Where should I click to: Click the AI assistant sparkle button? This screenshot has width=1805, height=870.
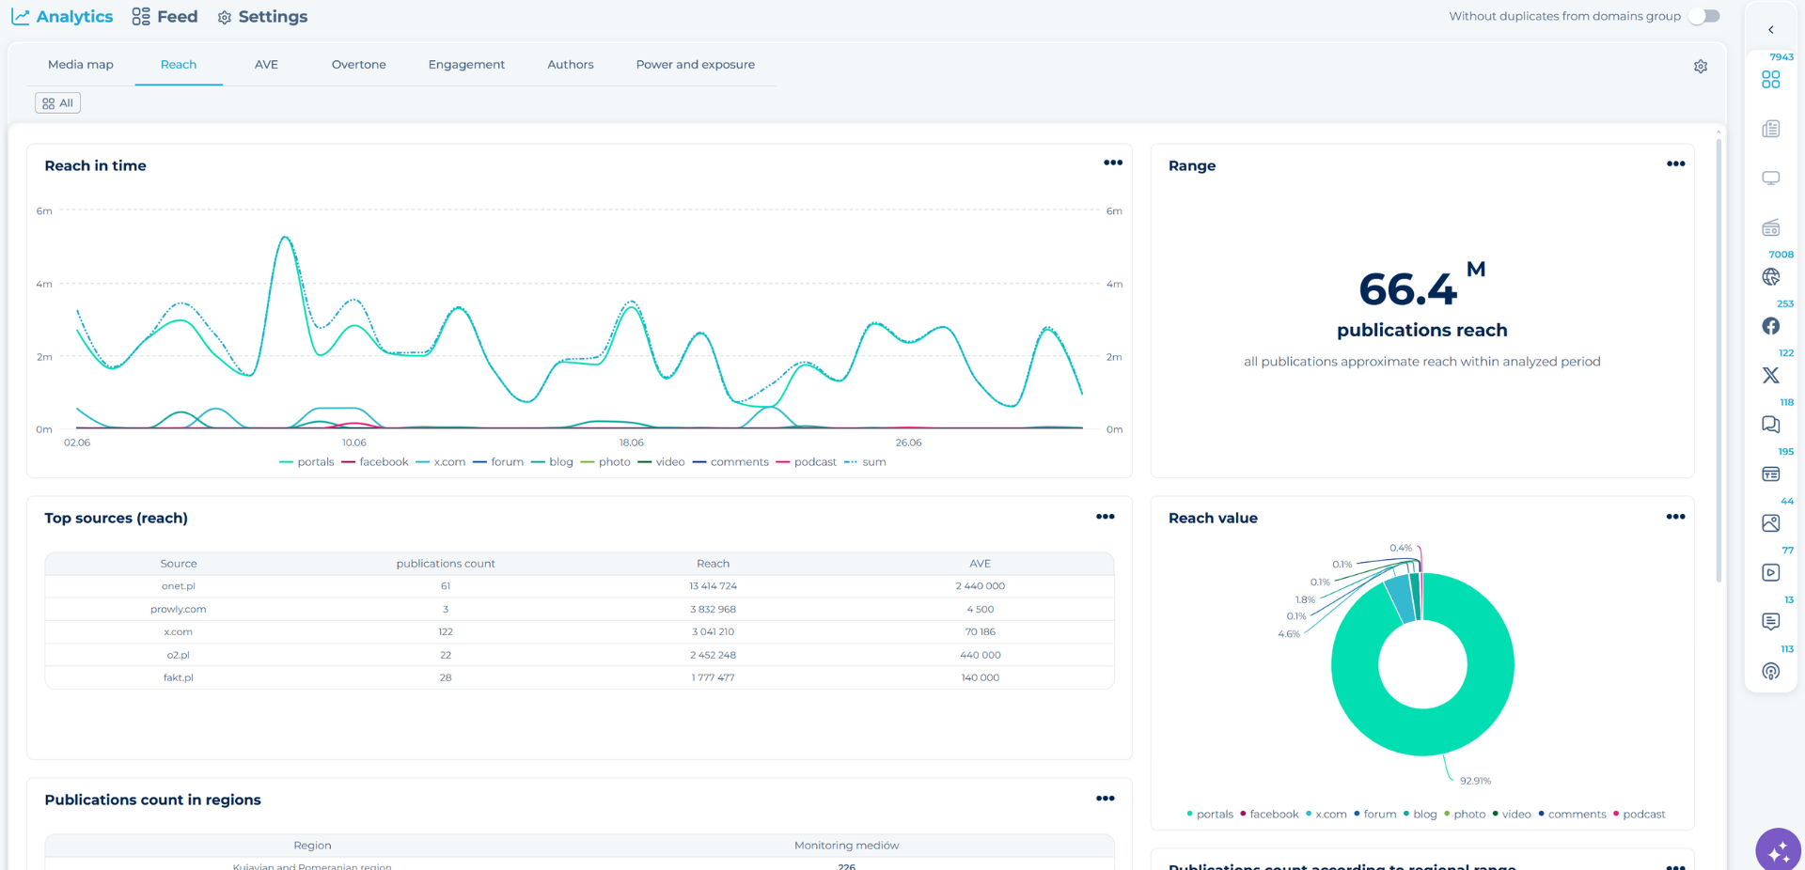(x=1778, y=850)
